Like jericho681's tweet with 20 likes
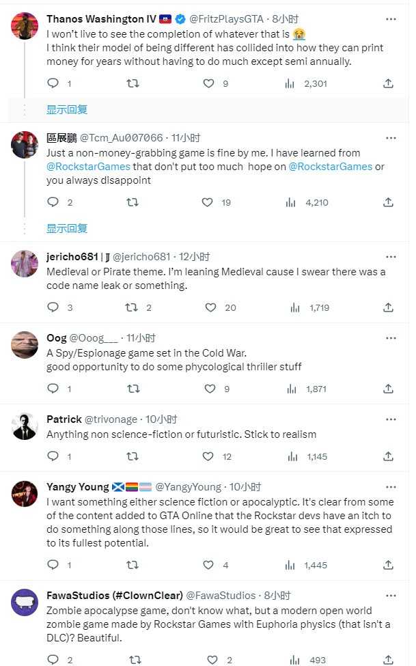Image resolution: width=416 pixels, height=666 pixels. click(x=210, y=307)
